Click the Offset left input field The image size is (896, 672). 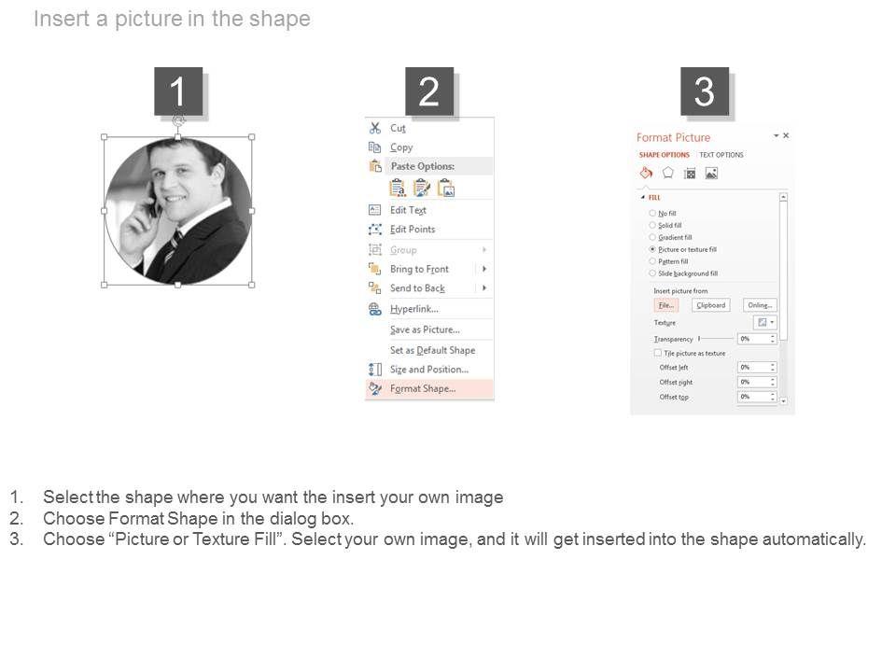(x=752, y=368)
